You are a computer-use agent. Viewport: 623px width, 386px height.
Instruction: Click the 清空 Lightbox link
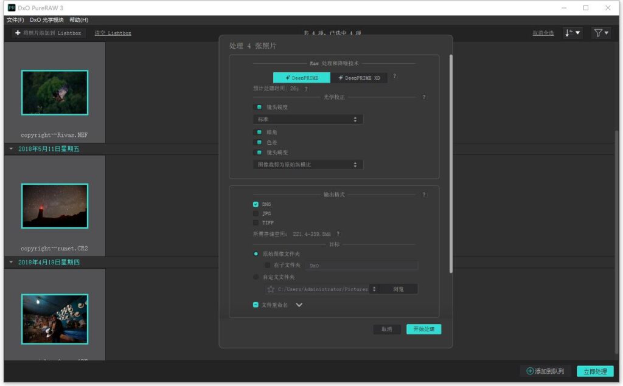(x=113, y=33)
